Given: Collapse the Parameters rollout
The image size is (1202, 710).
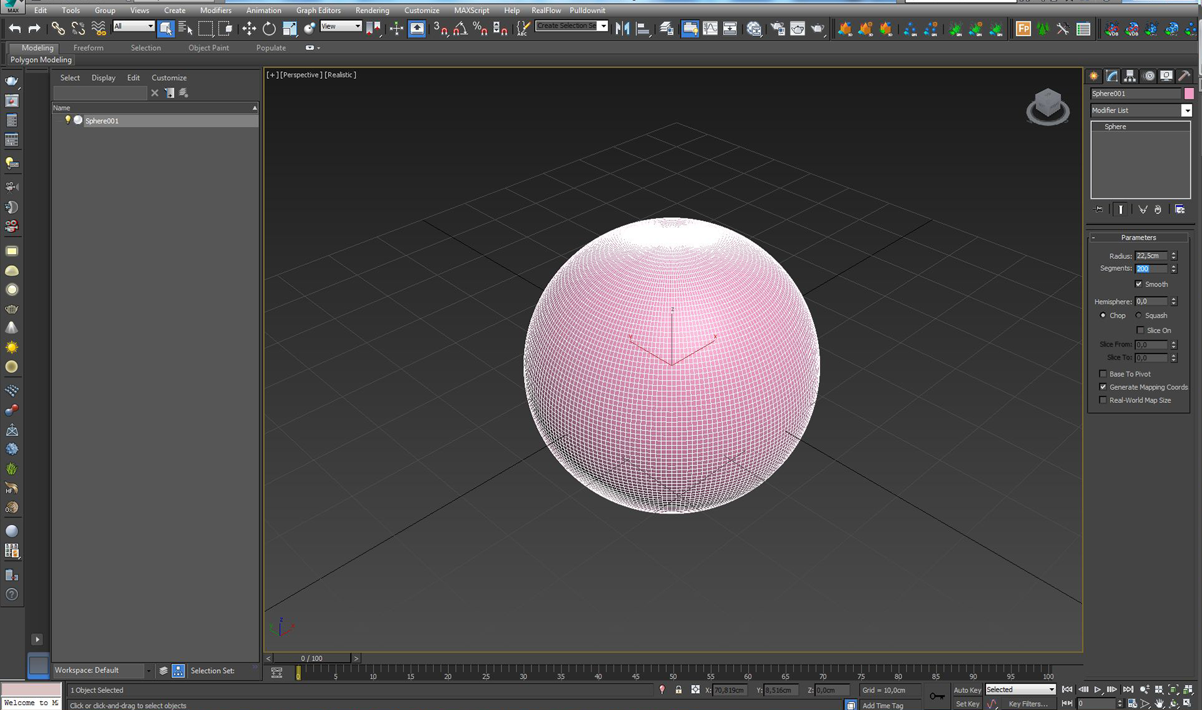Looking at the screenshot, I should click(1138, 238).
